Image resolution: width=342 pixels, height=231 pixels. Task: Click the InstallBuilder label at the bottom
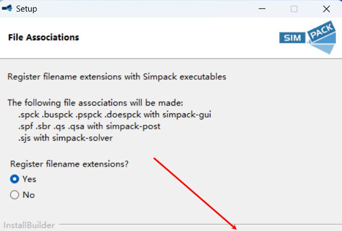(x=29, y=224)
